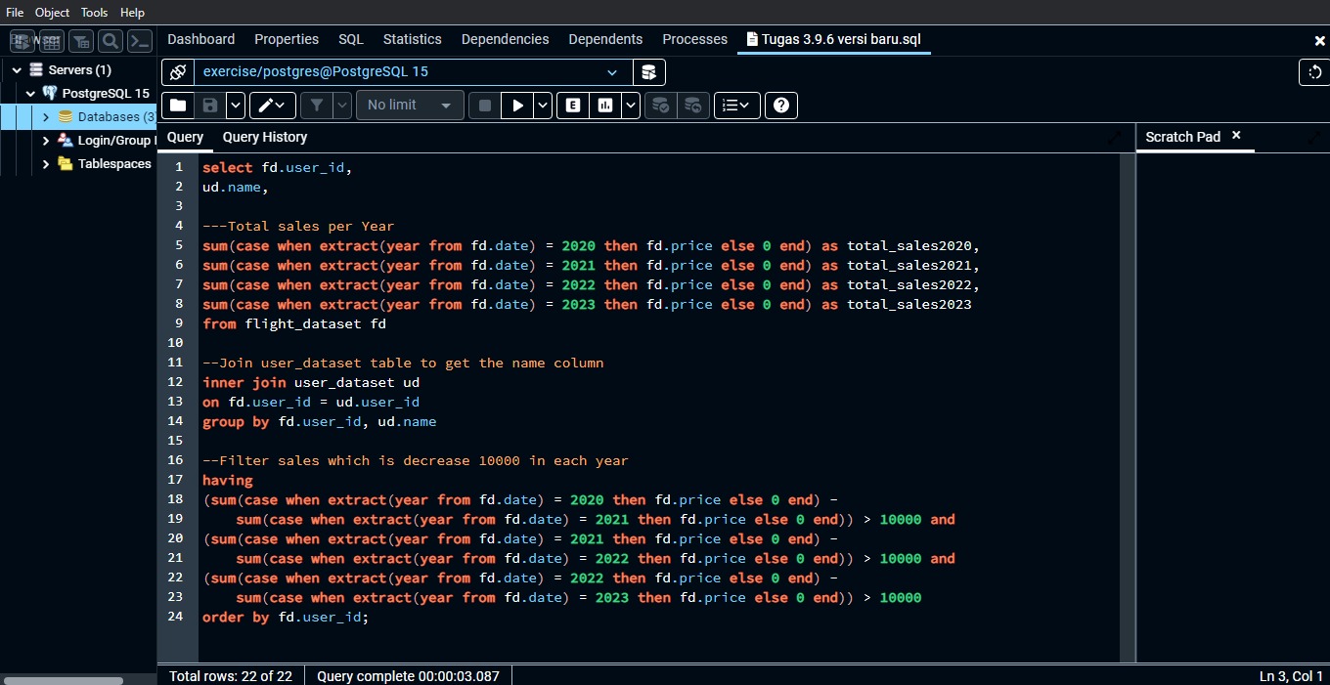Toggle the connection status plug icon
The width and height of the screenshot is (1330, 685).
177,72
